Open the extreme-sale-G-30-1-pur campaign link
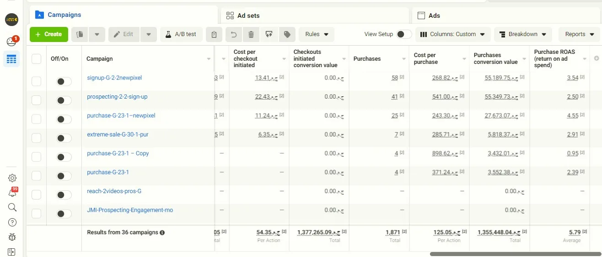The image size is (602, 257). coord(118,135)
